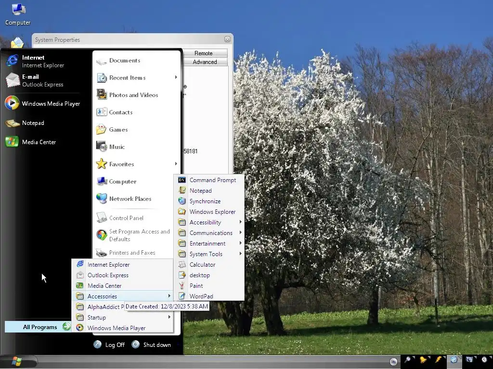Expand Recent Items submenu
Viewport: 493px width, 369px height.
tap(137, 78)
